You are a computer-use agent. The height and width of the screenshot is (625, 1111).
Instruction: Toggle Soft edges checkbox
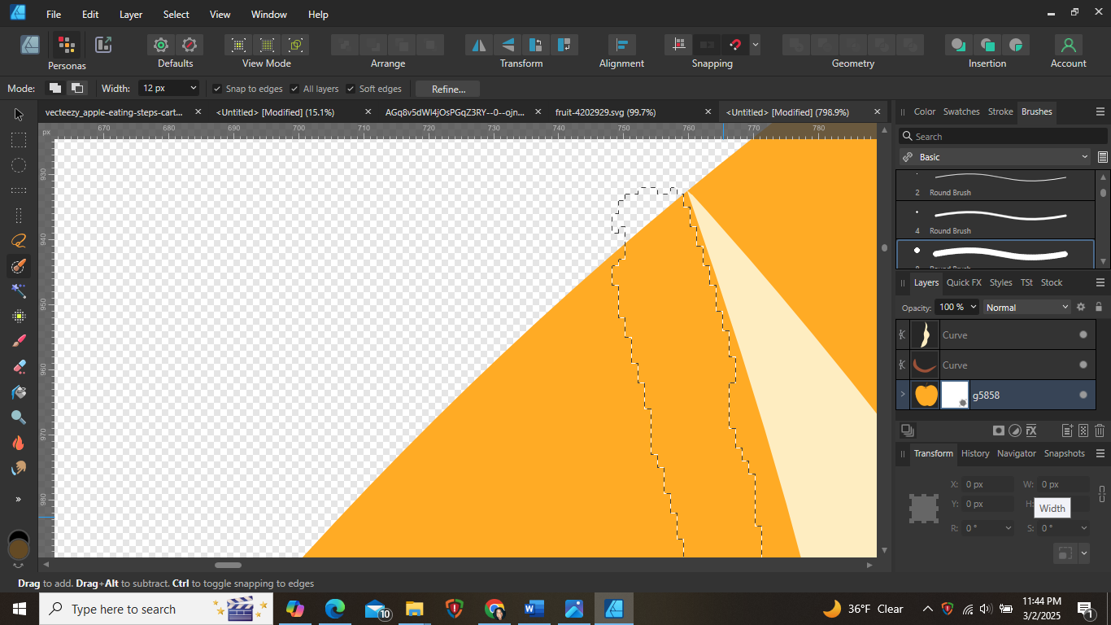(351, 89)
